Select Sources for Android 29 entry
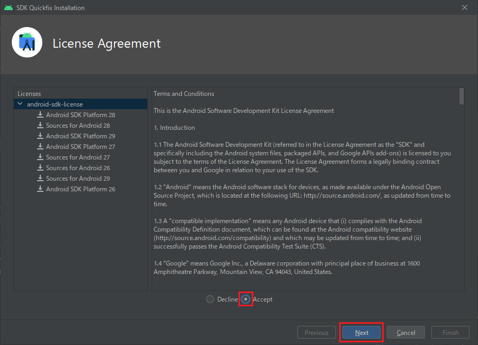The image size is (478, 345). 78,179
